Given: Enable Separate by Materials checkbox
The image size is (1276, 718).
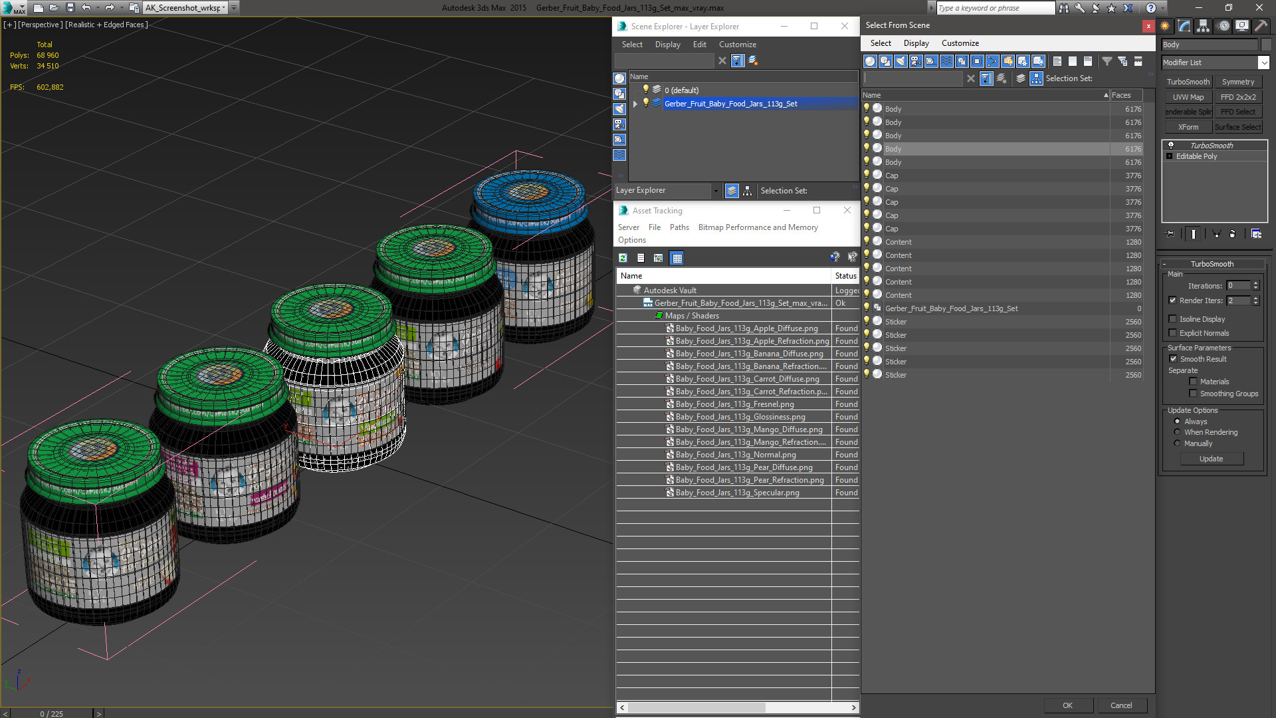Looking at the screenshot, I should point(1194,382).
